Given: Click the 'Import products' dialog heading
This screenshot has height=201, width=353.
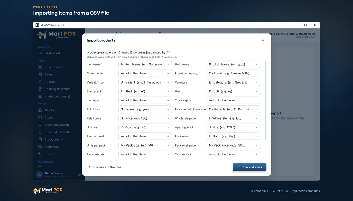Looking at the screenshot, I should point(101,40).
